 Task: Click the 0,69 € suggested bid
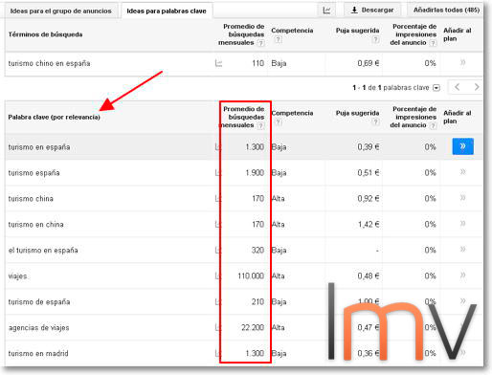(369, 63)
